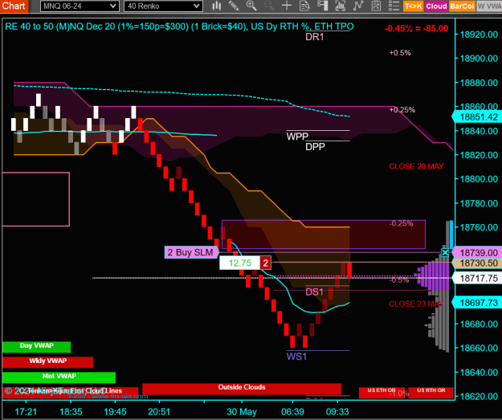
Task: Toggle the W VWA button
Action: coord(489,6)
